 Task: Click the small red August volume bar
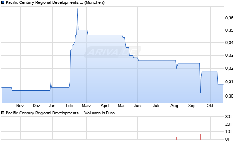coord(177,138)
